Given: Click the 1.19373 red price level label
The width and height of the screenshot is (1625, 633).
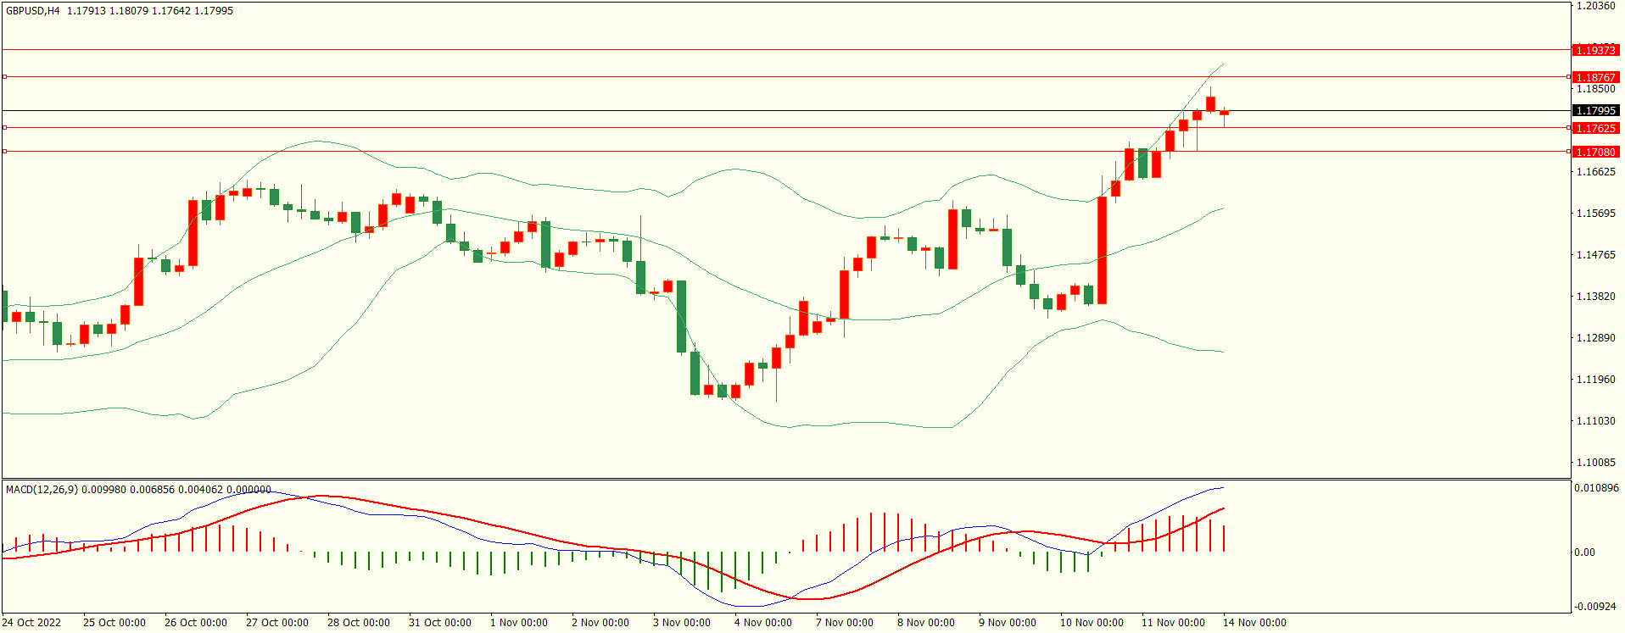Looking at the screenshot, I should 1594,50.
